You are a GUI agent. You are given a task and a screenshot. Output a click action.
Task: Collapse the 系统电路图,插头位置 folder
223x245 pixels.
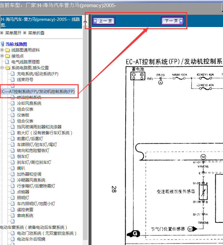(2, 68)
